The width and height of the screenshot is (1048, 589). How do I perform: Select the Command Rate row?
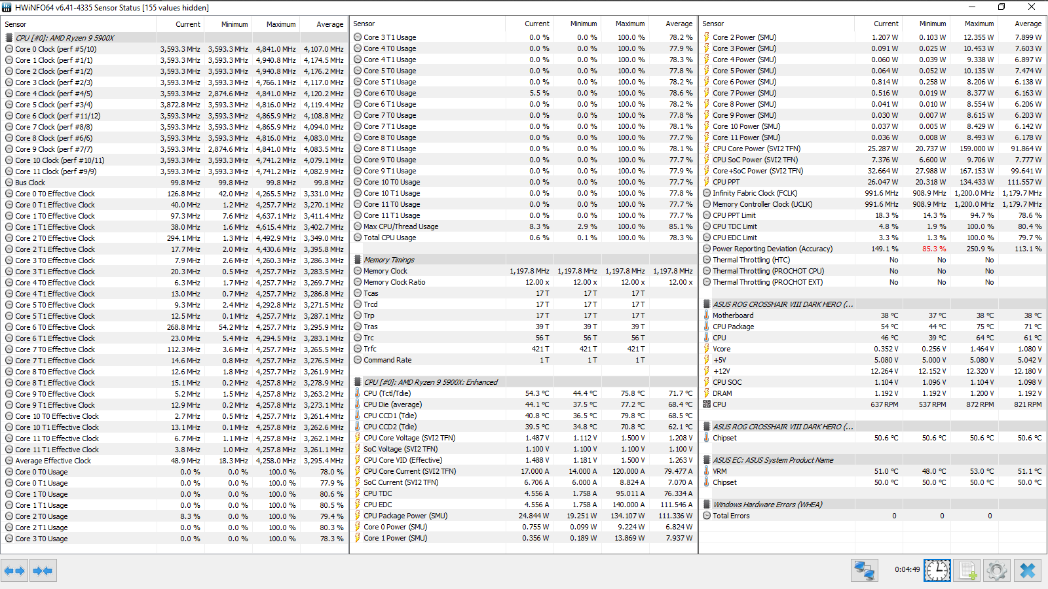tap(524, 360)
